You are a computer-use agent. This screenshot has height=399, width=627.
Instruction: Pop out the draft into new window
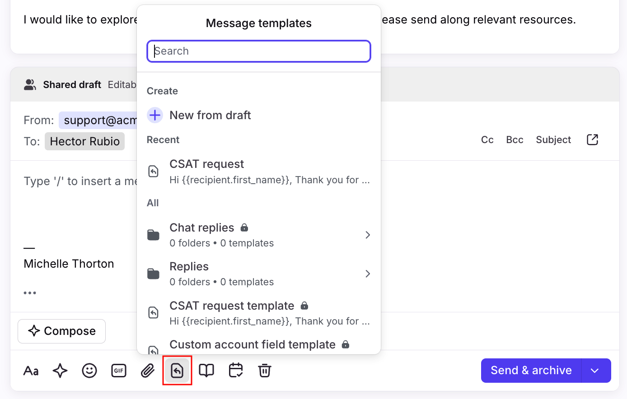click(592, 140)
